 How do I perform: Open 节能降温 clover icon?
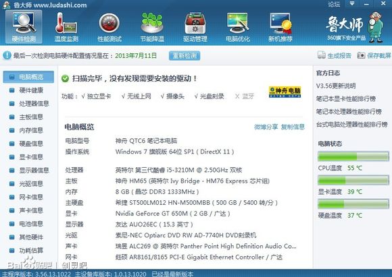click(x=152, y=27)
